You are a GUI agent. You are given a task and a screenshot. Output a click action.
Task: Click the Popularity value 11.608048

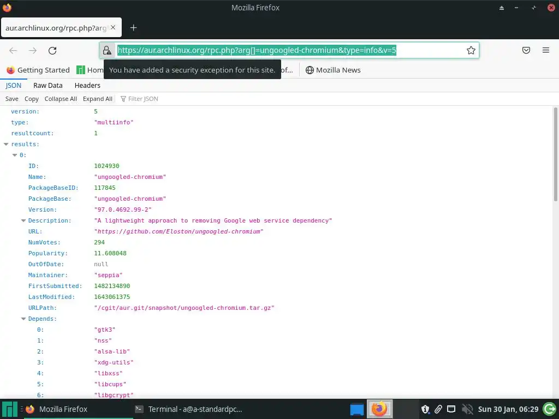point(110,253)
